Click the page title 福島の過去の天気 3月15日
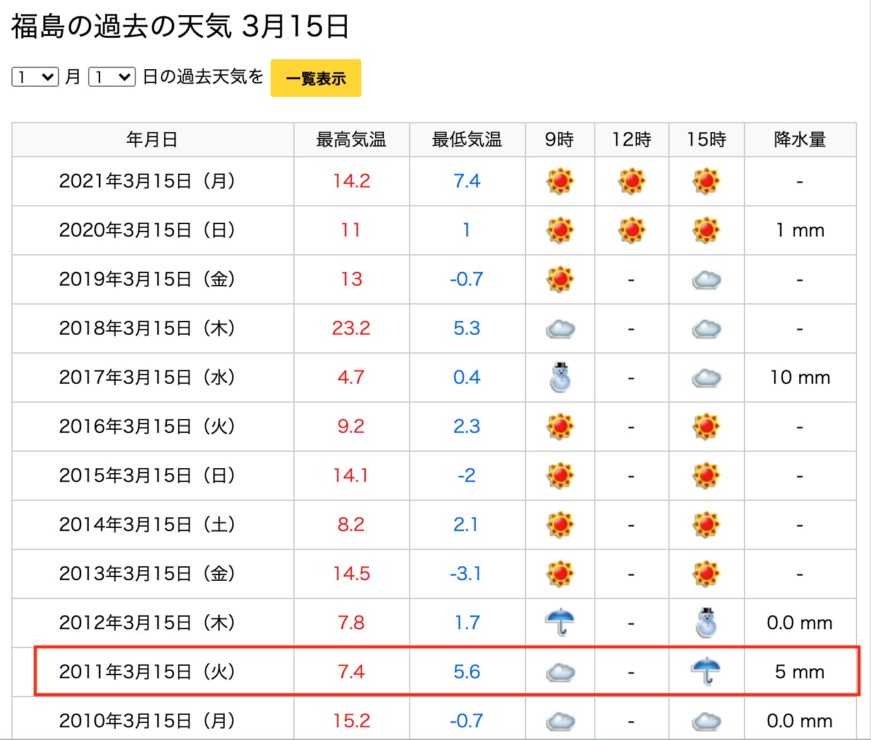The height and width of the screenshot is (740, 871). click(x=180, y=26)
